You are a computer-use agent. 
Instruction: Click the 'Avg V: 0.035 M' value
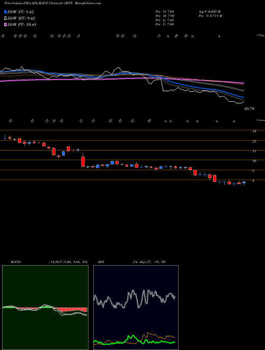(x=209, y=12)
